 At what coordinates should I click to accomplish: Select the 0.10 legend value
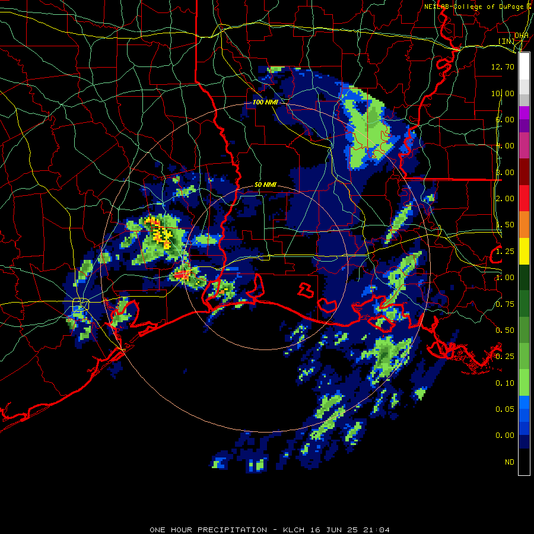505,383
